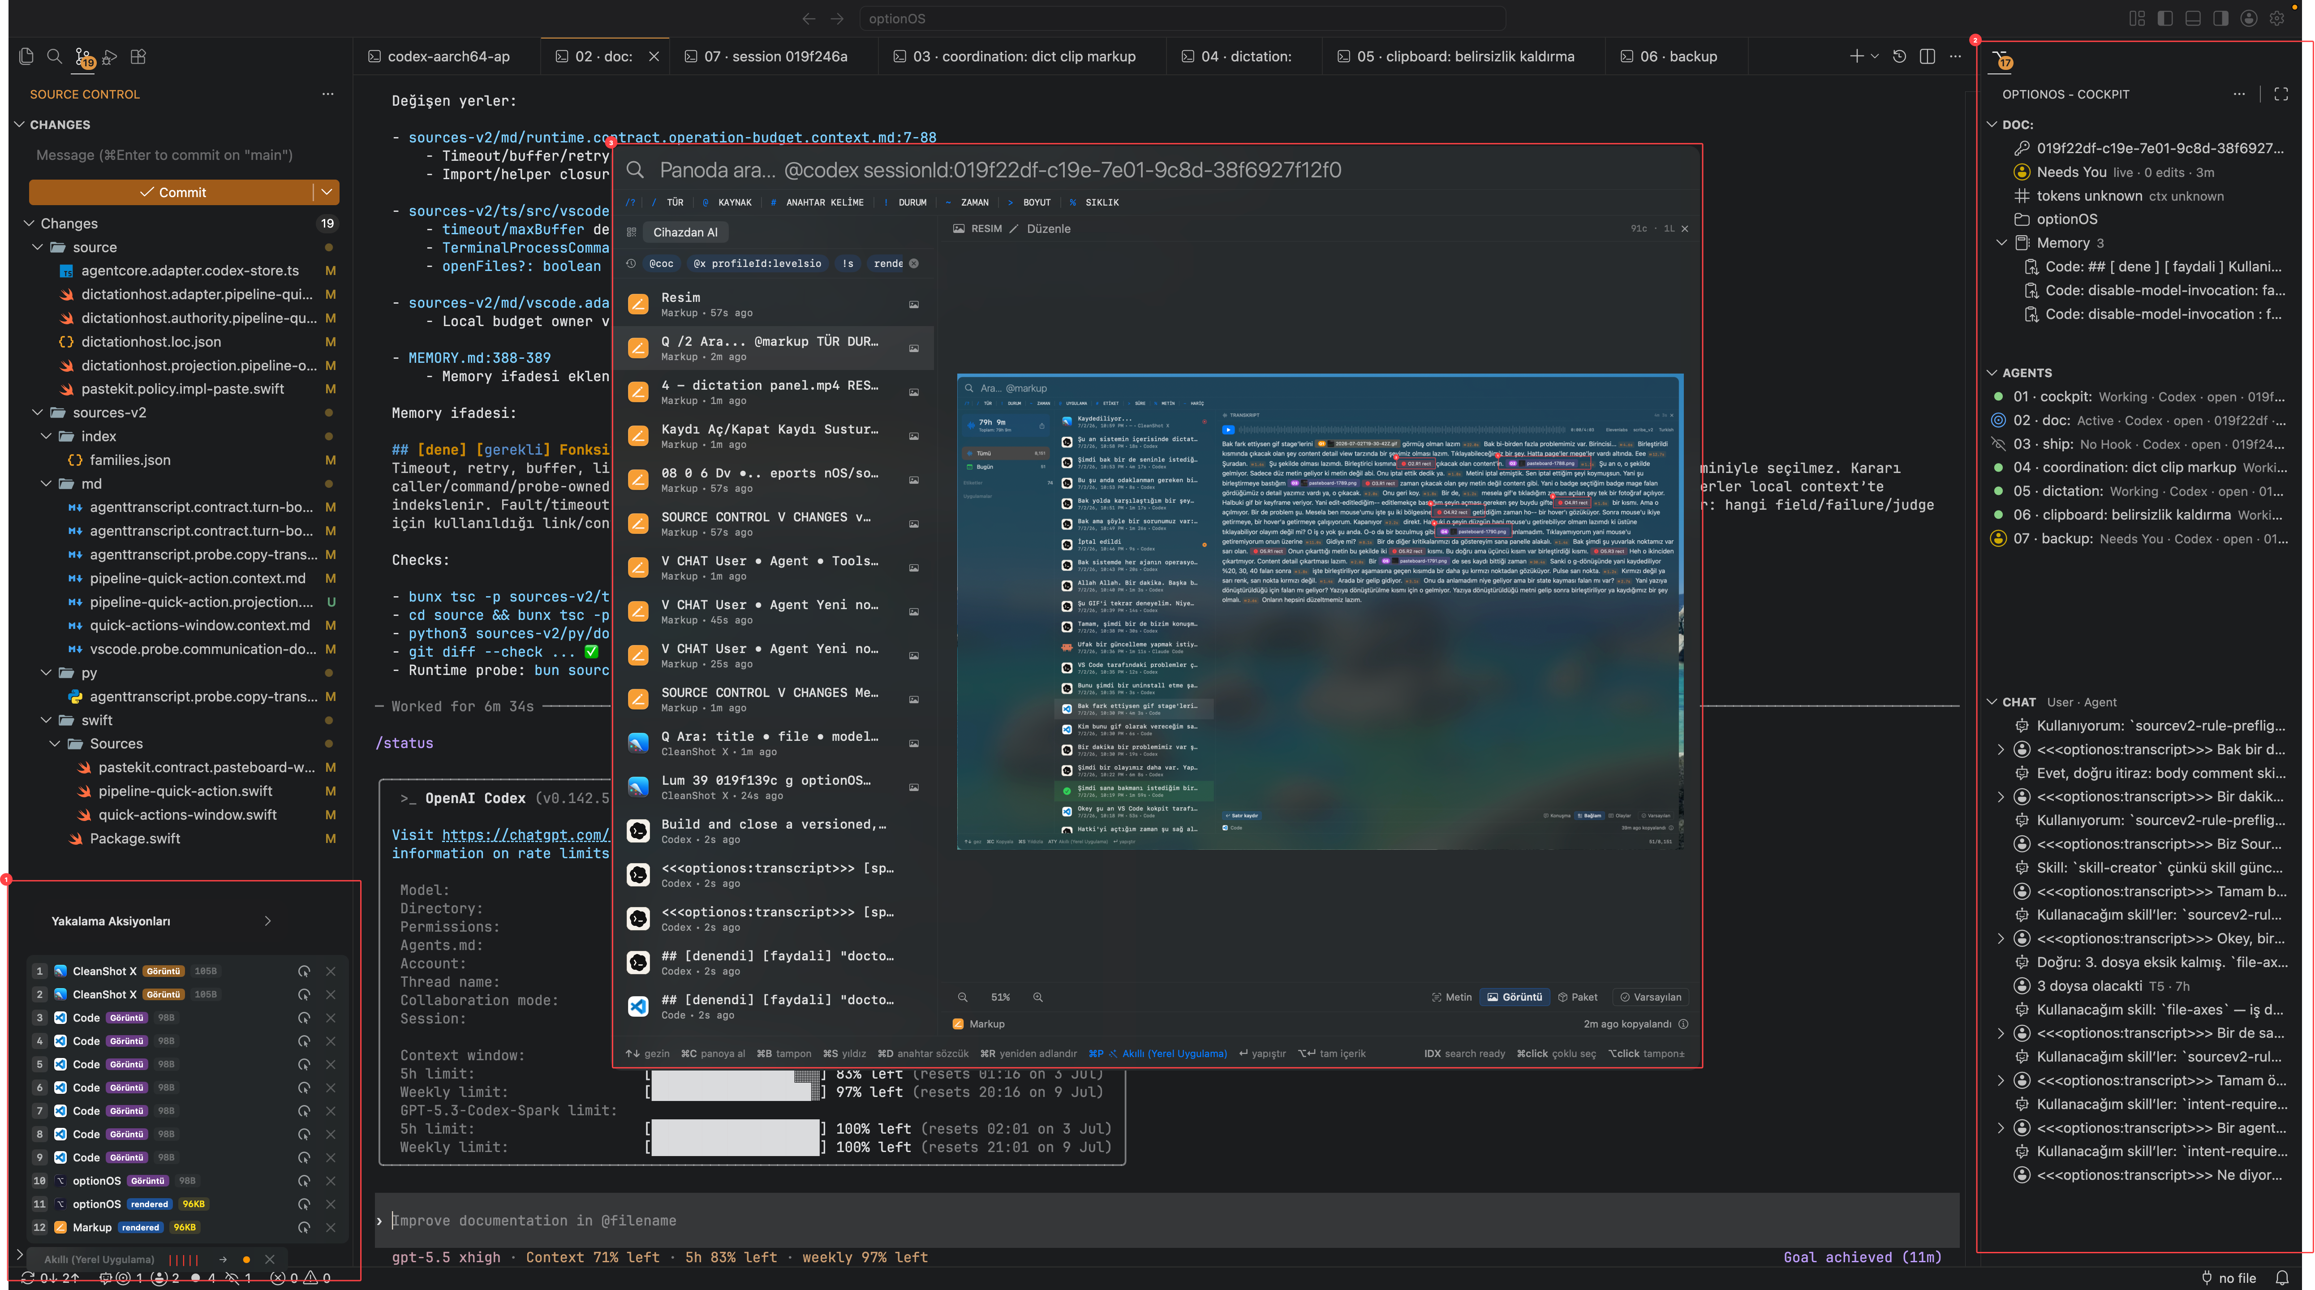Open the chatgpt.com link in terminal
Viewport: 2315px width, 1290px height.
(x=525, y=834)
